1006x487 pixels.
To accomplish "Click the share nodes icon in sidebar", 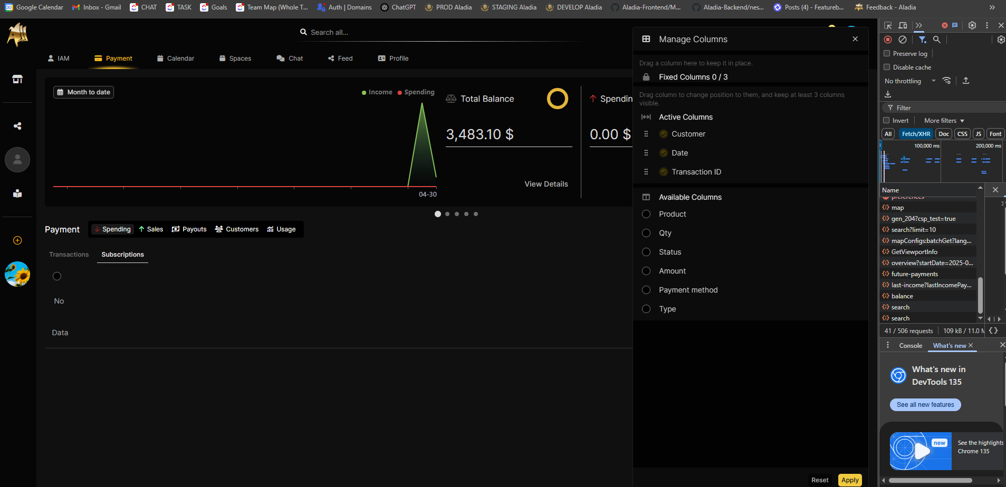I will point(17,126).
